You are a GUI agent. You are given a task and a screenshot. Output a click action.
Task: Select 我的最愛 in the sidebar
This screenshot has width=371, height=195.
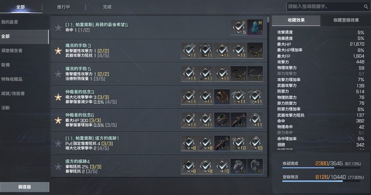9,22
